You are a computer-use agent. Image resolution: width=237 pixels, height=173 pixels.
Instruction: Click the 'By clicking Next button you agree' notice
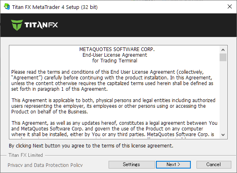pos(91,146)
